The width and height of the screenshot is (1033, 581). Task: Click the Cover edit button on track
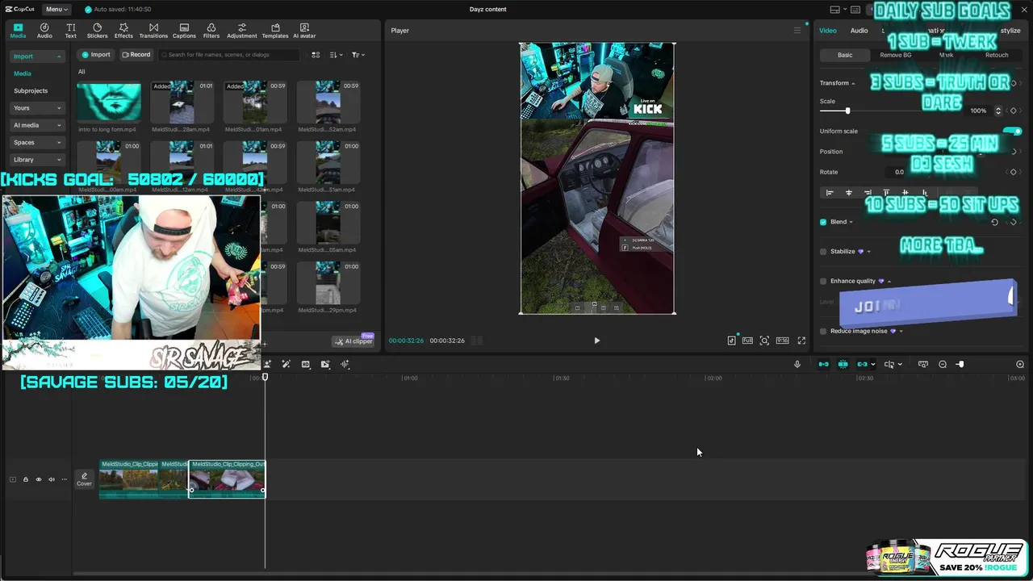84,479
